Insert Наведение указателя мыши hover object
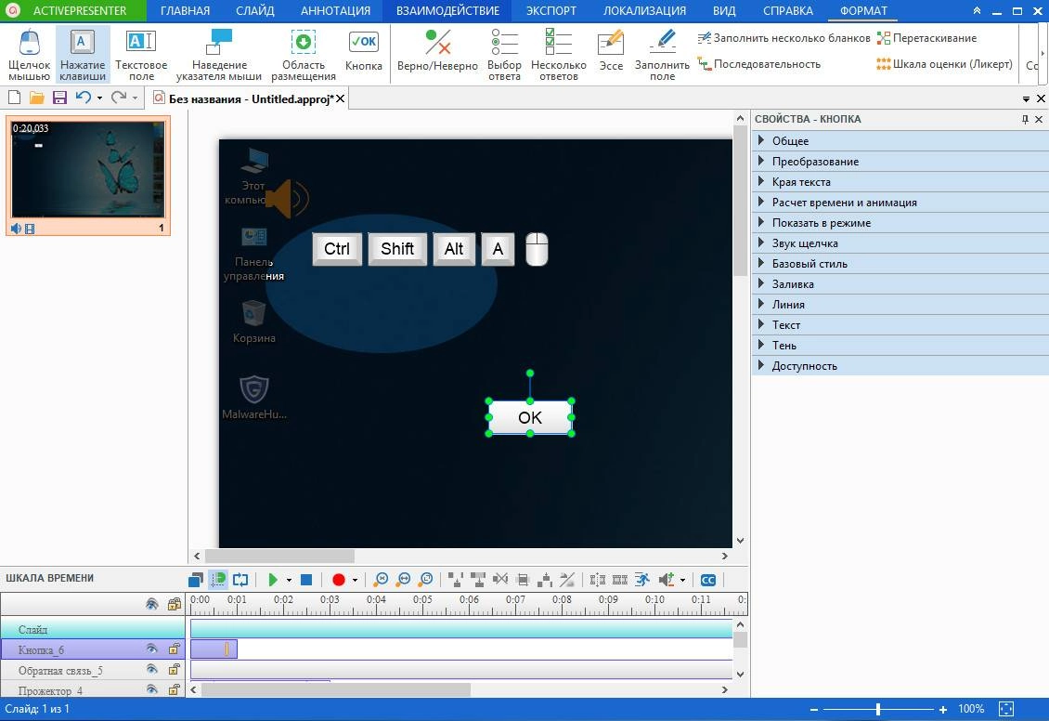The image size is (1049, 721). click(219, 55)
